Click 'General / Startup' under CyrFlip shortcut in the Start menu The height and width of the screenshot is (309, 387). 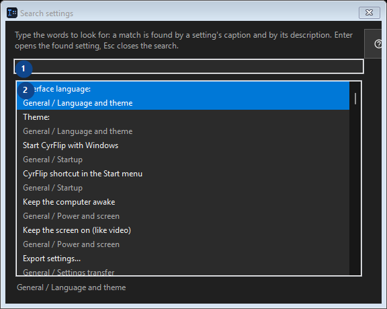pos(52,188)
